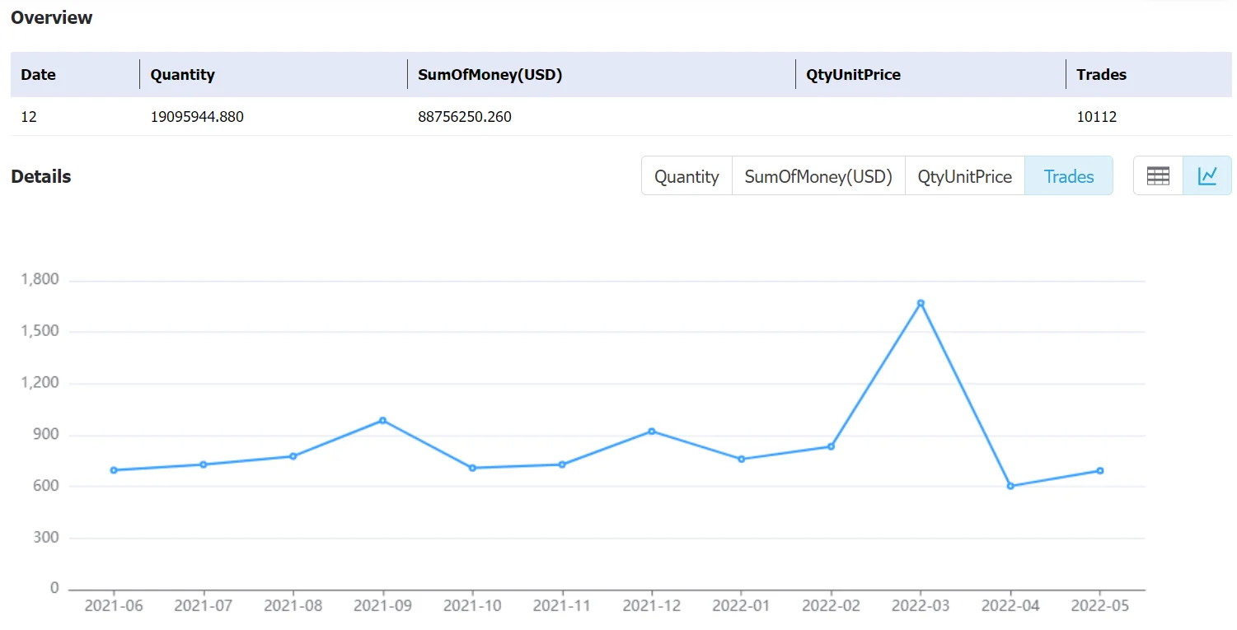Click the 2021-12 data point

coord(652,431)
